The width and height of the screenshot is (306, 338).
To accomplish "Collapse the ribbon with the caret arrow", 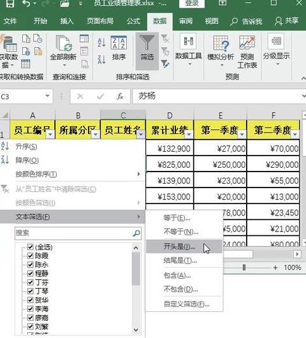I will point(303,78).
